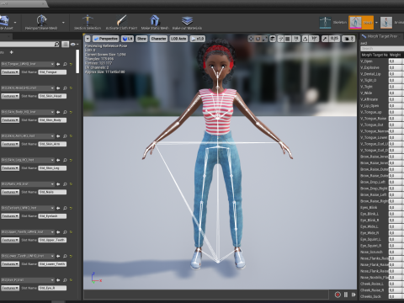Click the search icon in details filter
The height and width of the screenshot is (303, 404).
pos(56,45)
